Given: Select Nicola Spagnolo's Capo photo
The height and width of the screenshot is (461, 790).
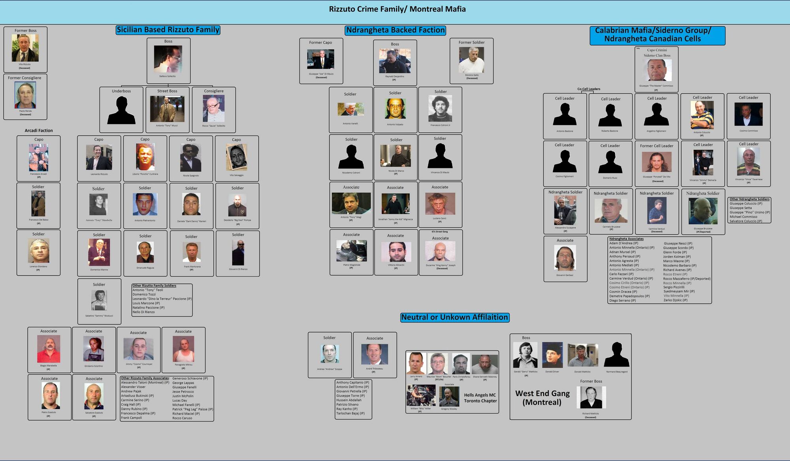Looking at the screenshot, I should pyautogui.click(x=191, y=158).
